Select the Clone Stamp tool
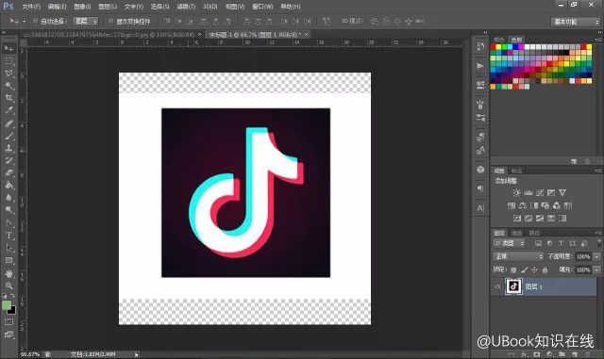Screen dimensions: 604x359 coord(8,148)
